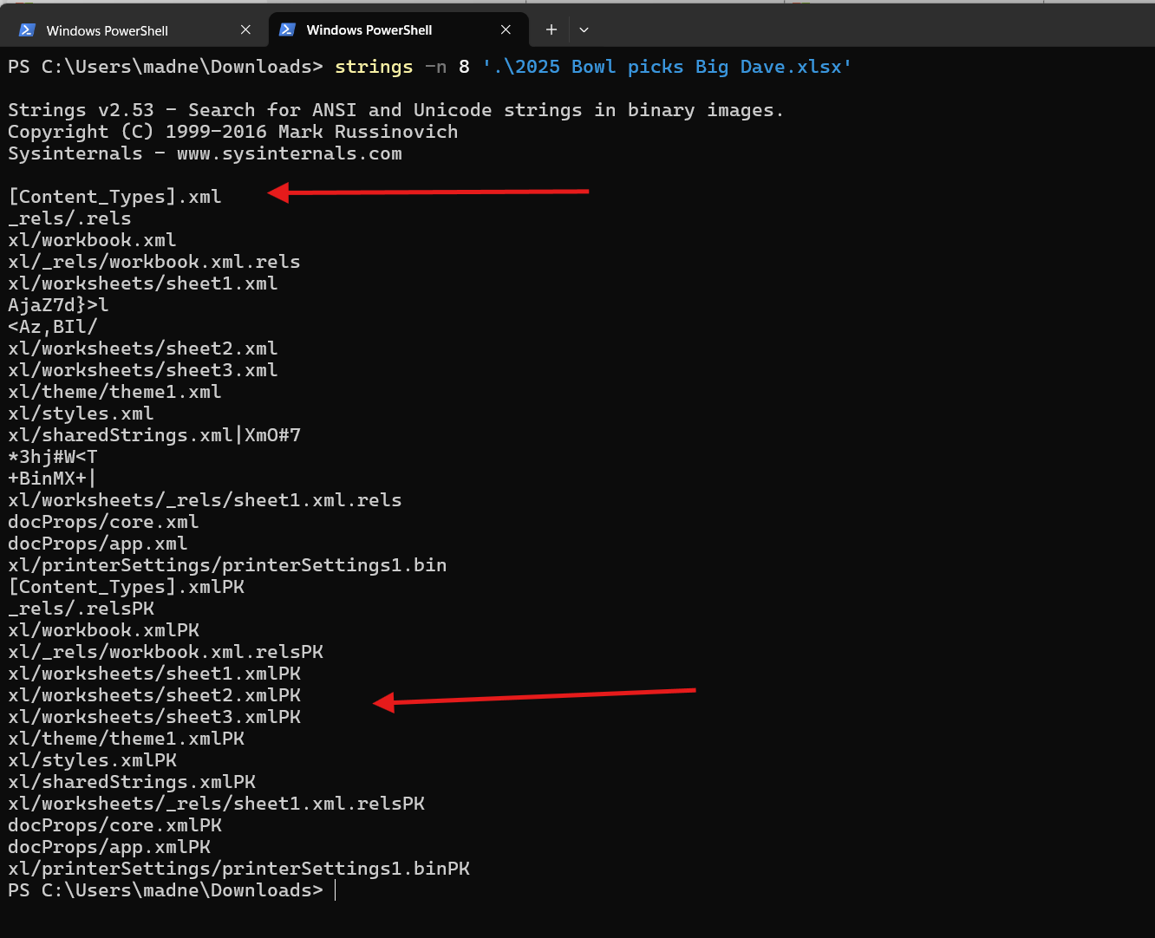Click the '*3hj#W<T' string line
1155x938 pixels.
pos(53,457)
